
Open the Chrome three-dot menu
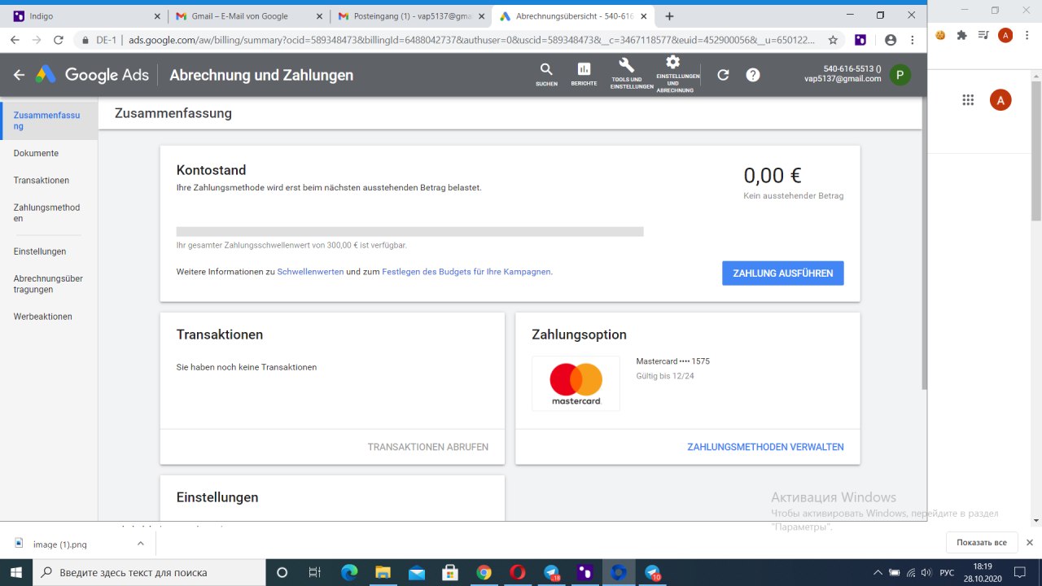point(913,40)
